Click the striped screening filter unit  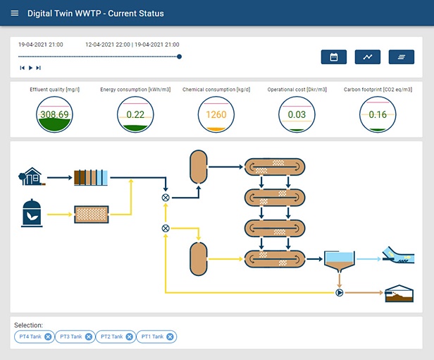pyautogui.click(x=91, y=176)
